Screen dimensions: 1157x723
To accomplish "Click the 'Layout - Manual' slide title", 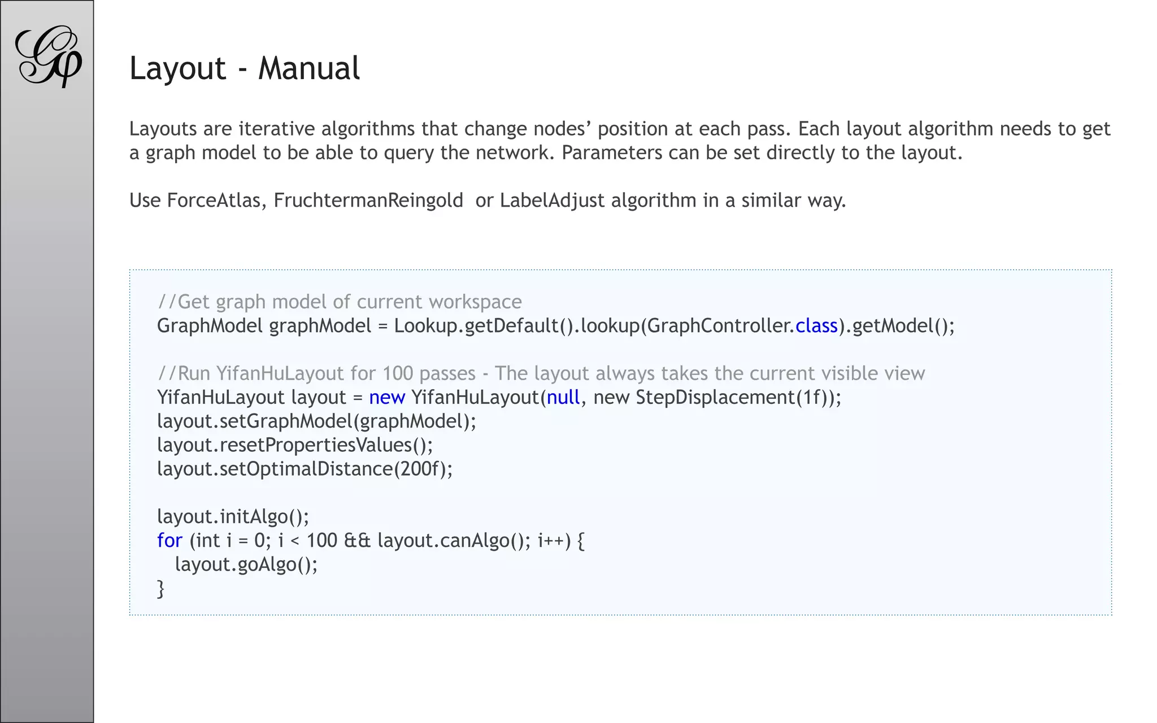I will (245, 68).
